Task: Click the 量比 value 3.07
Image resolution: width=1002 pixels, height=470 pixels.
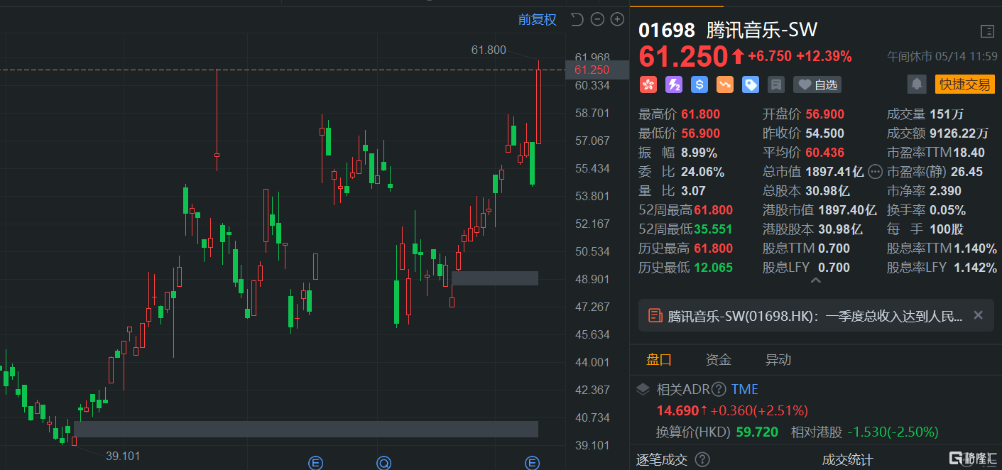Action: tap(693, 191)
